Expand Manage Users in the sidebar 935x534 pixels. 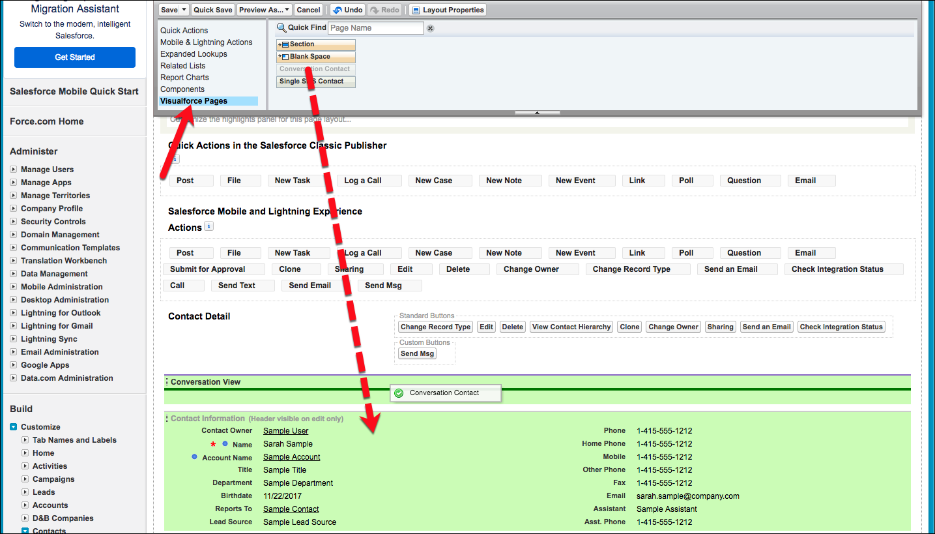click(13, 170)
